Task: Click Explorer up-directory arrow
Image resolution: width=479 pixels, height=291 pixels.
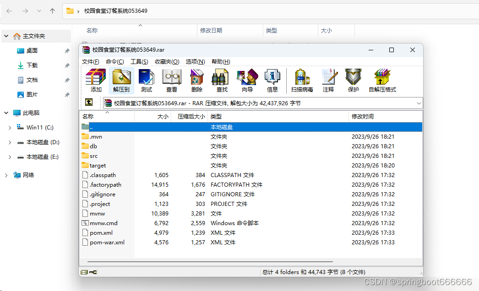Action: (53, 11)
